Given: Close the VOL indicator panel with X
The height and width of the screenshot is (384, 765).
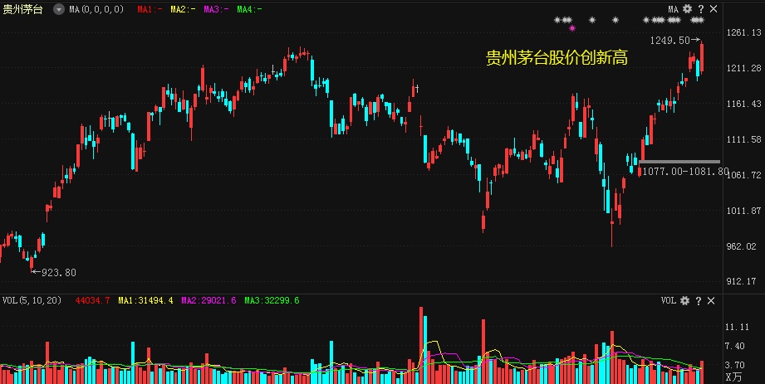Looking at the screenshot, I should point(711,301).
